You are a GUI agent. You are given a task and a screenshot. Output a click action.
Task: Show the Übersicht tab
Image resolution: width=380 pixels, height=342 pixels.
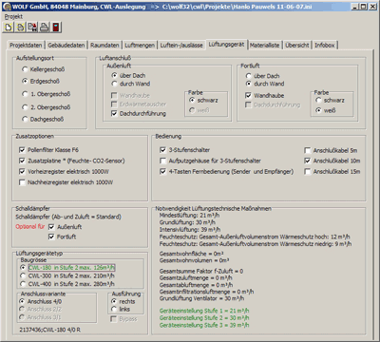tap(297, 46)
